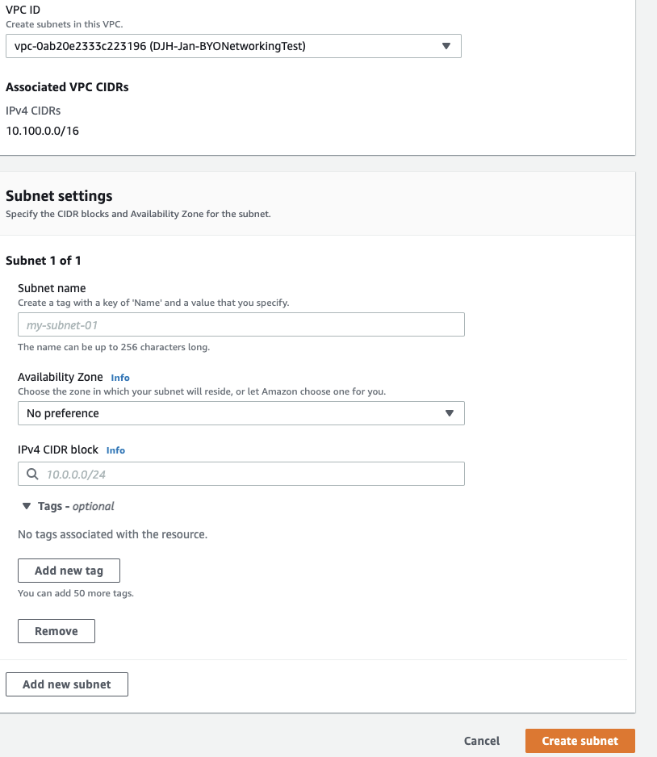Click into the IPv4 CIDR block input
The image size is (657, 757).
coord(250,475)
